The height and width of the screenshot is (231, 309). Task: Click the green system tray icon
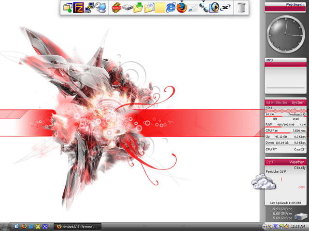281,227
